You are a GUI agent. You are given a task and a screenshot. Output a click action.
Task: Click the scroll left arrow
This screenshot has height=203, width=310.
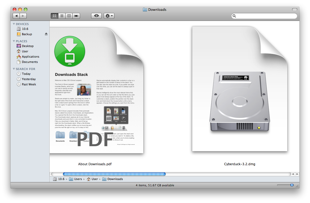(x=293, y=174)
